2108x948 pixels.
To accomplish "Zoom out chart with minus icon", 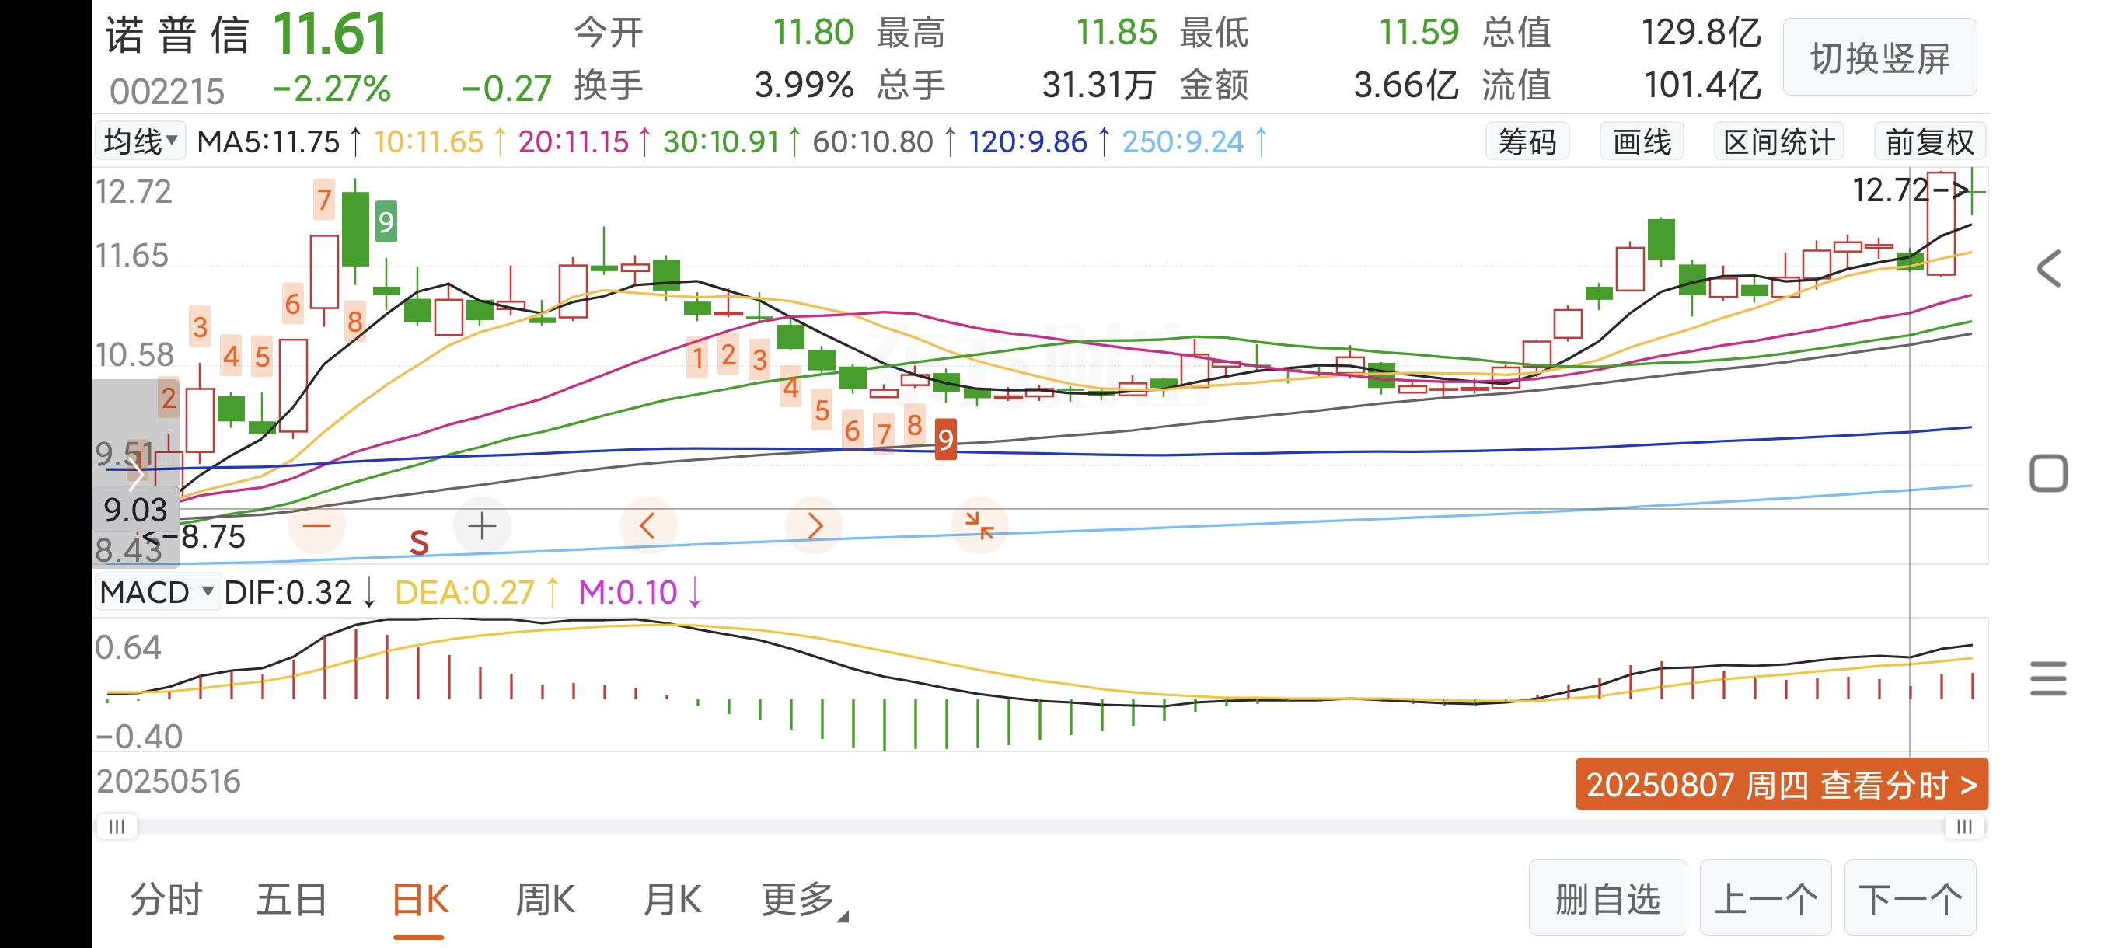I will point(316,526).
